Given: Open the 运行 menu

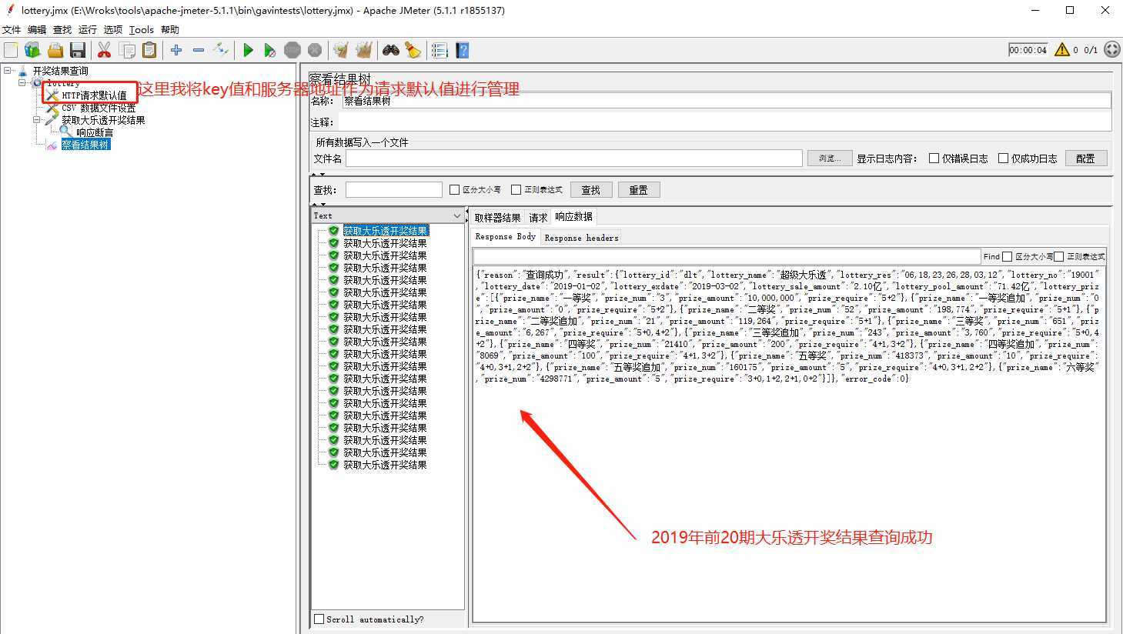Looking at the screenshot, I should pyautogui.click(x=88, y=30).
